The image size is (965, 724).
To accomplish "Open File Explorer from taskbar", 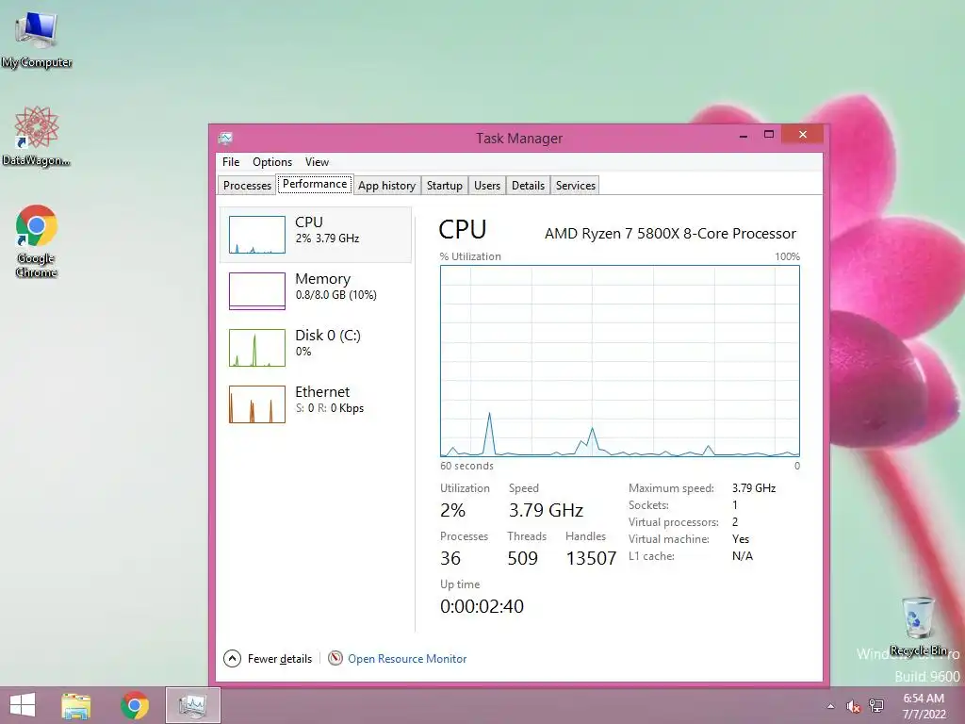I will (x=75, y=705).
